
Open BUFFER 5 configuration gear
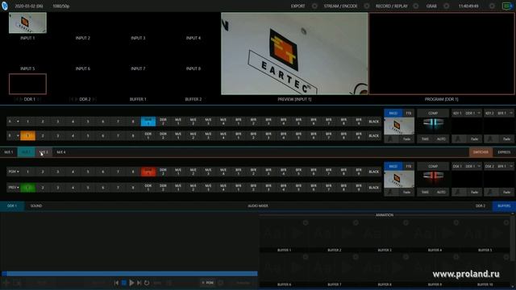(x=506, y=223)
